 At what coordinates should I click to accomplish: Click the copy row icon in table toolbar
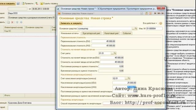[x=8, y=22]
